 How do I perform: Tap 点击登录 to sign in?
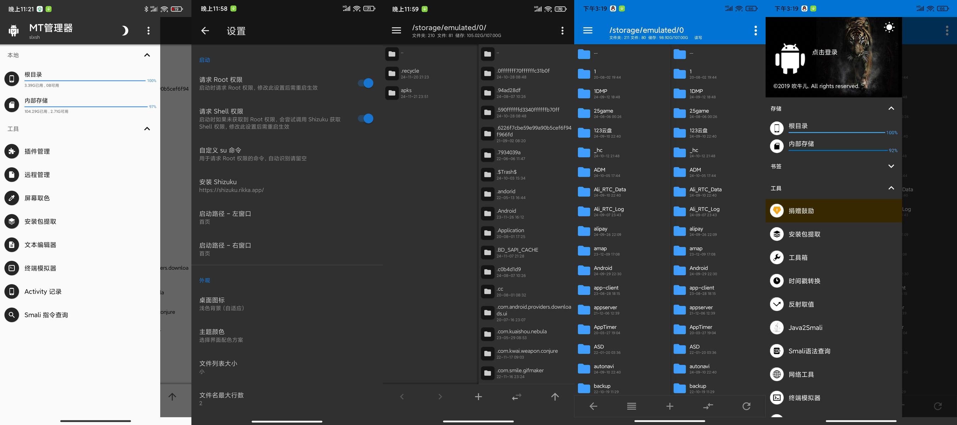pyautogui.click(x=824, y=52)
